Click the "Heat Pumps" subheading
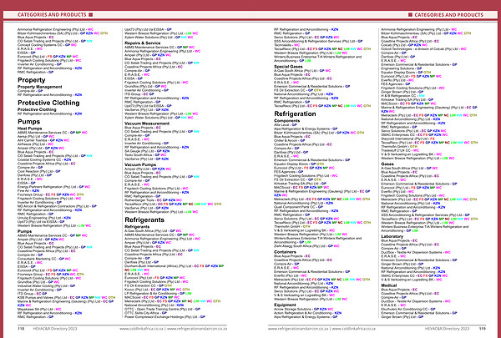The width and height of the screenshot is (501, 338). tap(29, 129)
